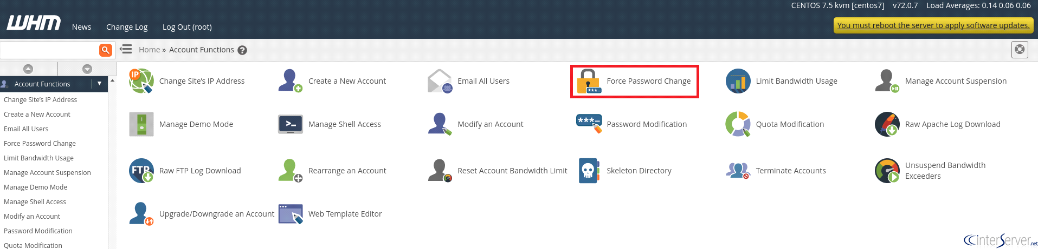The height and width of the screenshot is (249, 1038).
Task: Select Create a New Account in sidebar
Action: click(x=37, y=114)
